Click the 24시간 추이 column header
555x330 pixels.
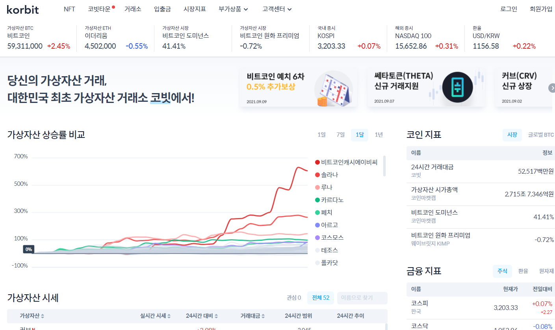pyautogui.click(x=351, y=316)
